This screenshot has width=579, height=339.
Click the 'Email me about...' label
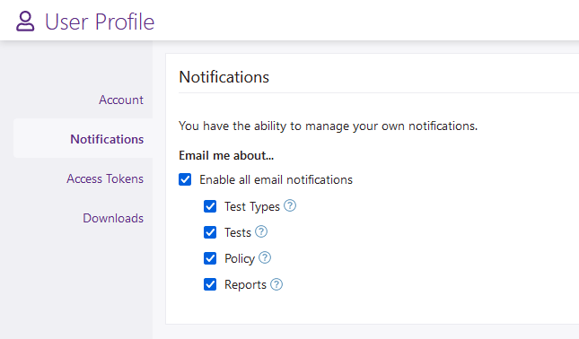[x=226, y=156]
